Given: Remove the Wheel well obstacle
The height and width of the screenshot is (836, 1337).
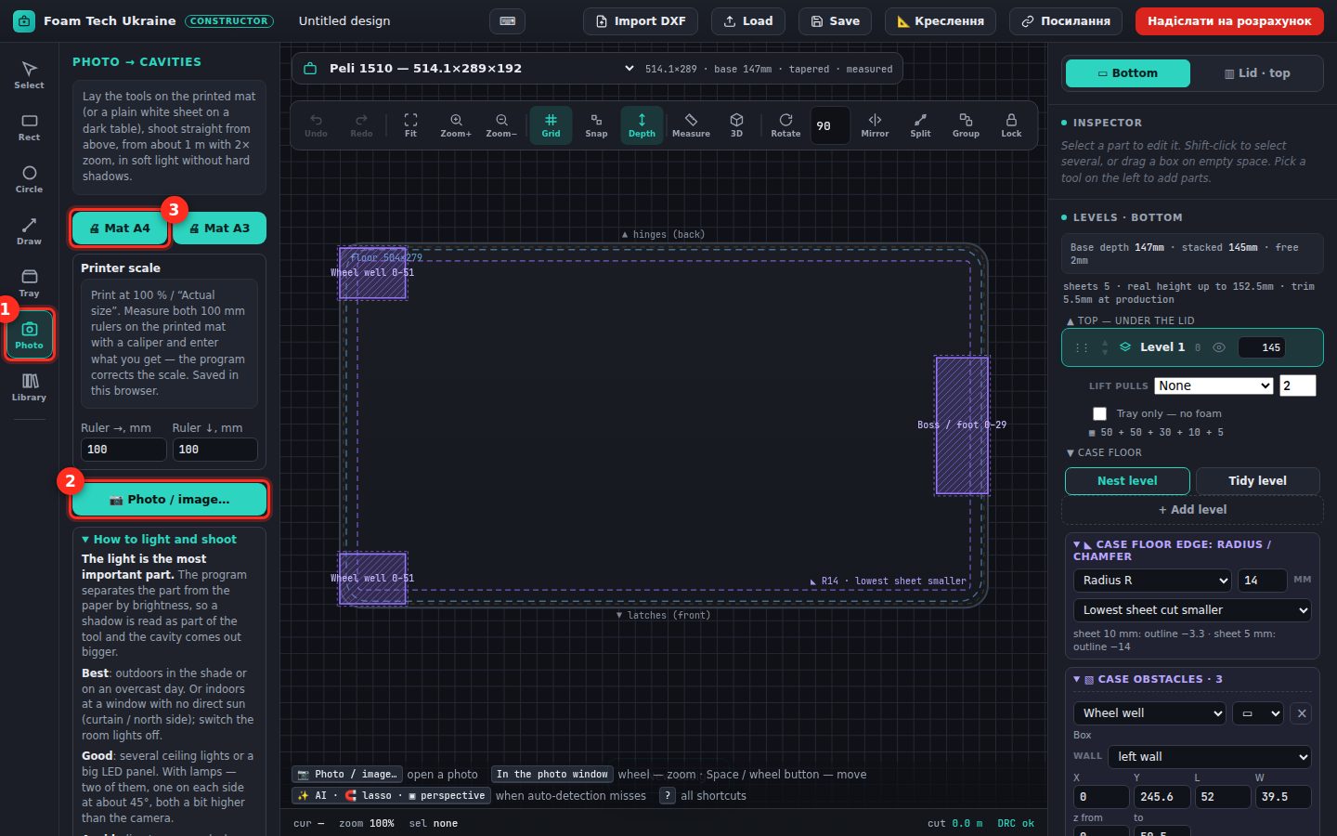Looking at the screenshot, I should [1302, 713].
